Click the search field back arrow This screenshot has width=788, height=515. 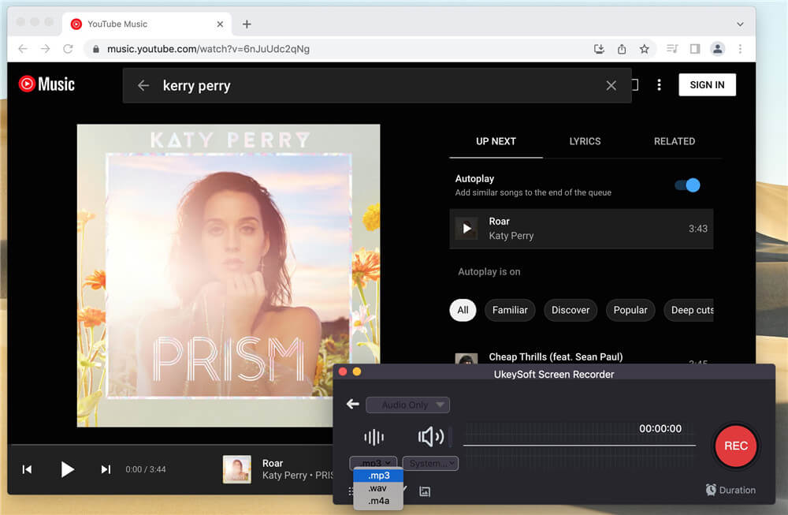[143, 85]
